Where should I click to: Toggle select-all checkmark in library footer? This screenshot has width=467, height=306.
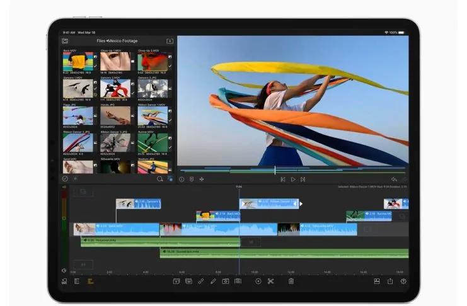pyautogui.click(x=65, y=179)
